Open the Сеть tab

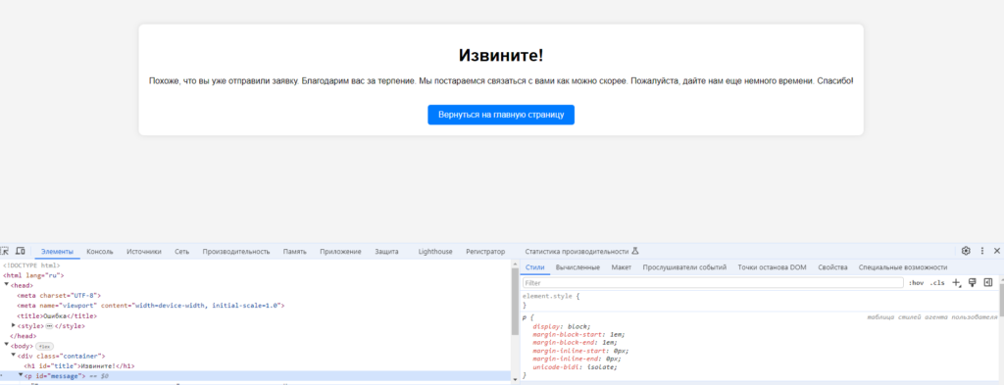point(181,252)
